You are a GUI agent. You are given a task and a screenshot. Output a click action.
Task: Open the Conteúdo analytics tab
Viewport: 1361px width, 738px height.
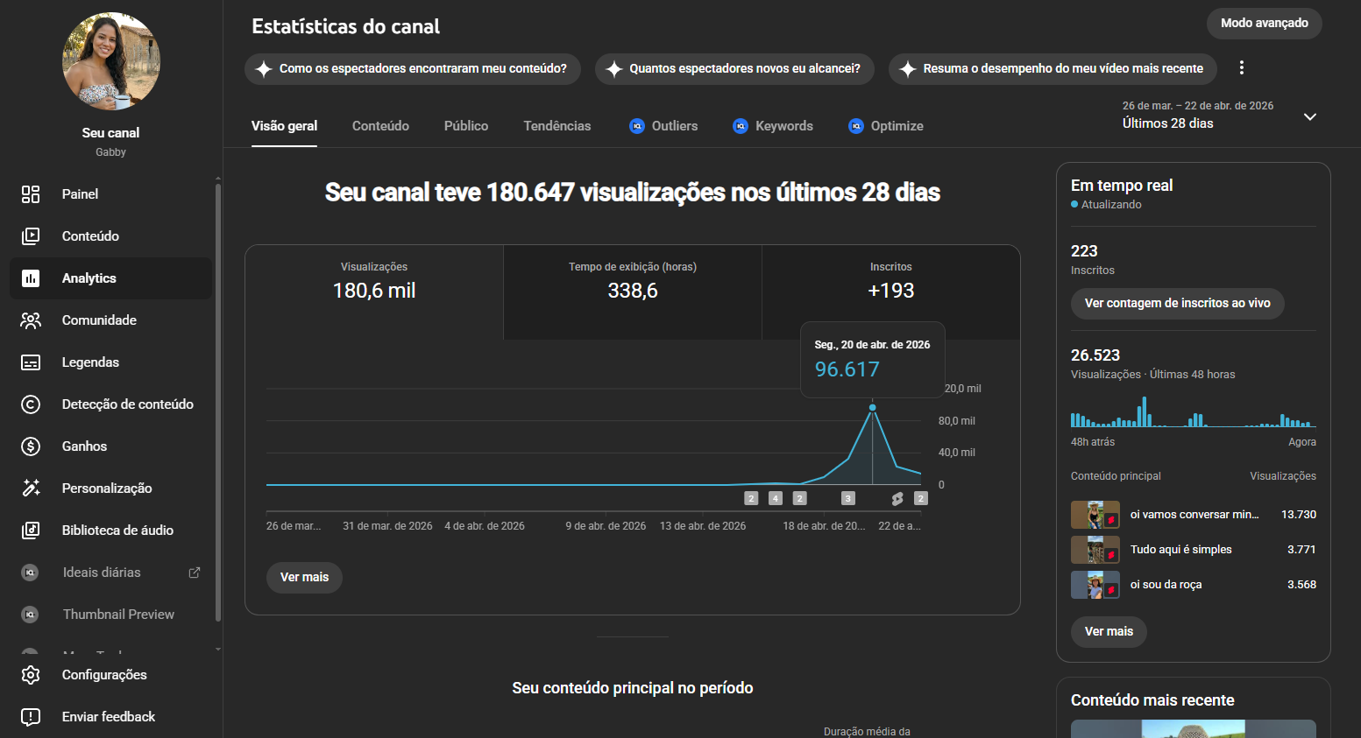click(x=380, y=126)
